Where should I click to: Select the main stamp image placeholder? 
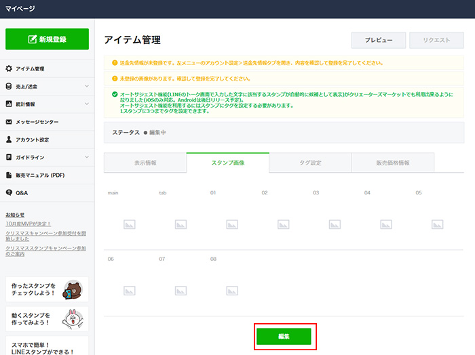129,224
